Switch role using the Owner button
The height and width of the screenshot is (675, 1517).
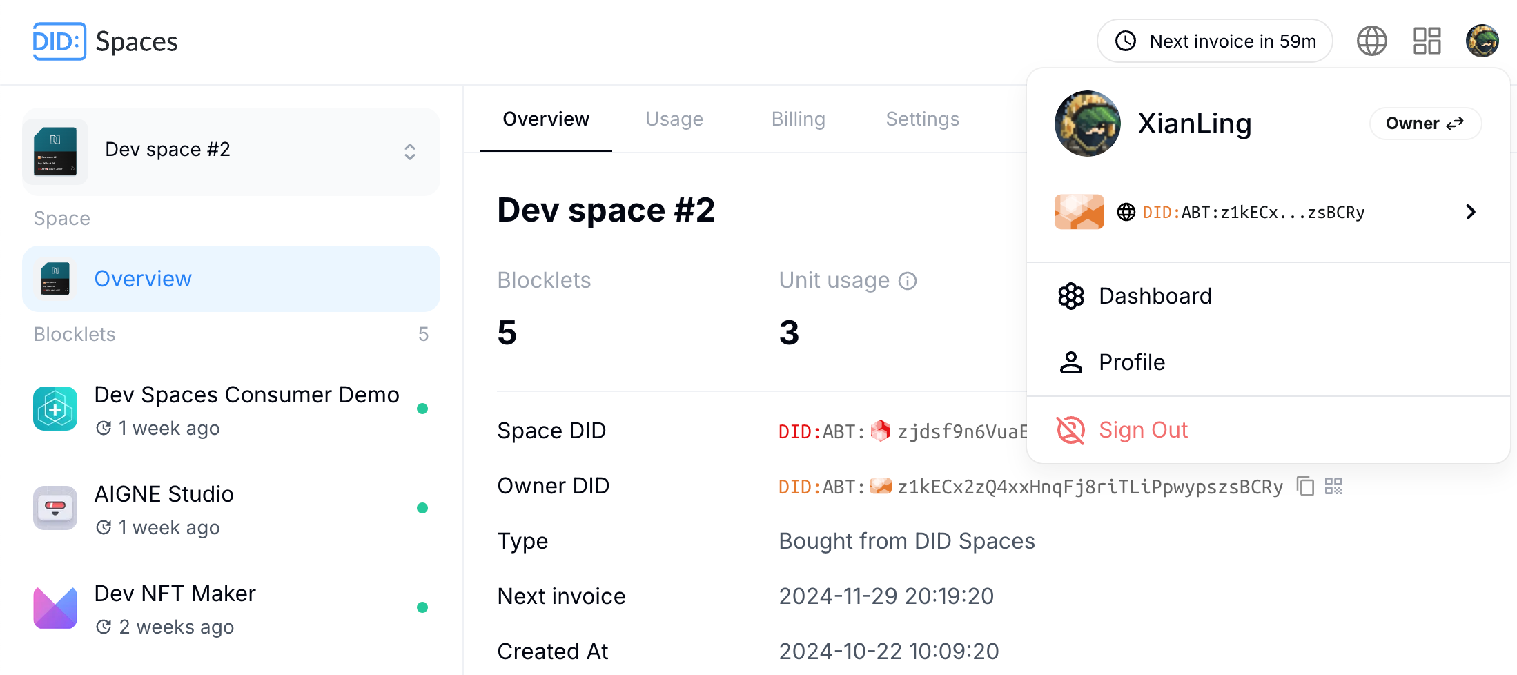point(1425,124)
